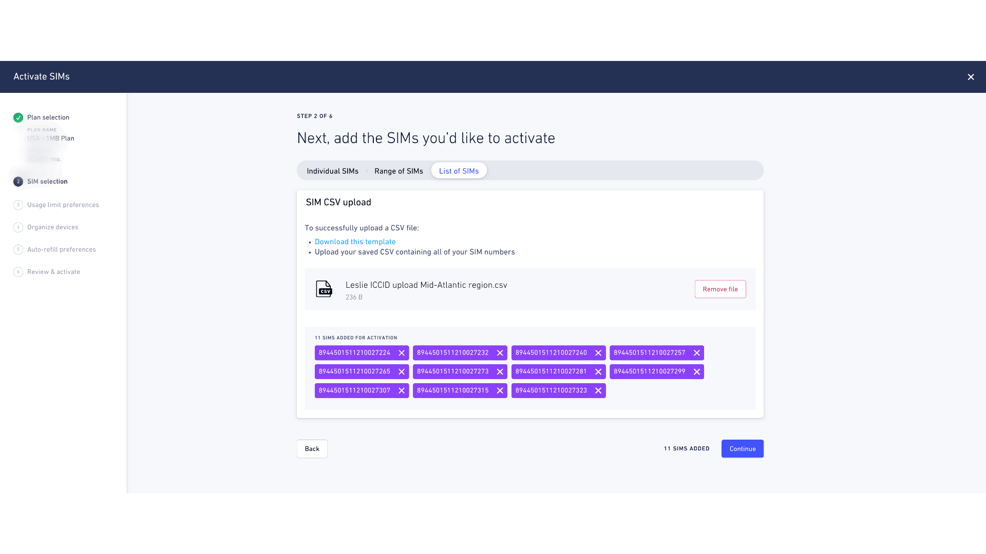Remove SIM 8944501511210027232 with its X icon
This screenshot has width=986, height=554.
coord(500,353)
